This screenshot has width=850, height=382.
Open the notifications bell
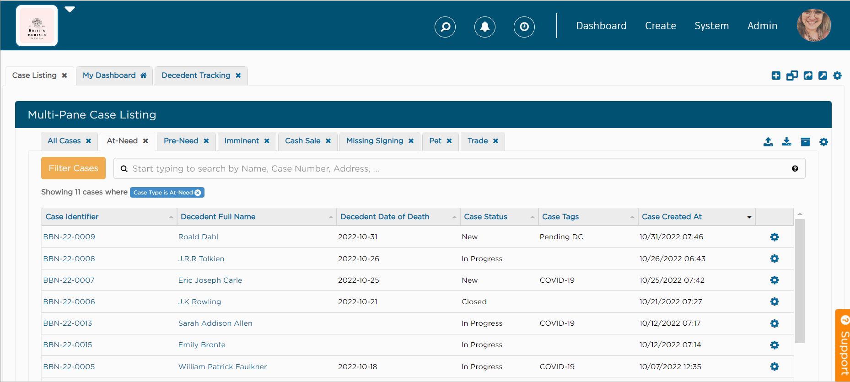(484, 27)
